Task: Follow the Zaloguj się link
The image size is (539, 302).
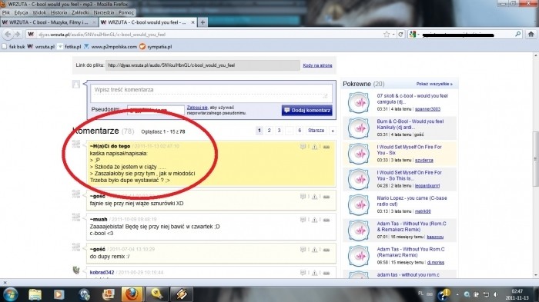Action: [x=197, y=108]
